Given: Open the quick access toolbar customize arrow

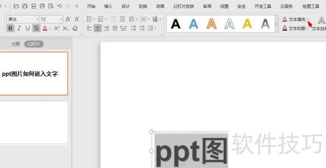Looking at the screenshot, I should [x=77, y=6].
